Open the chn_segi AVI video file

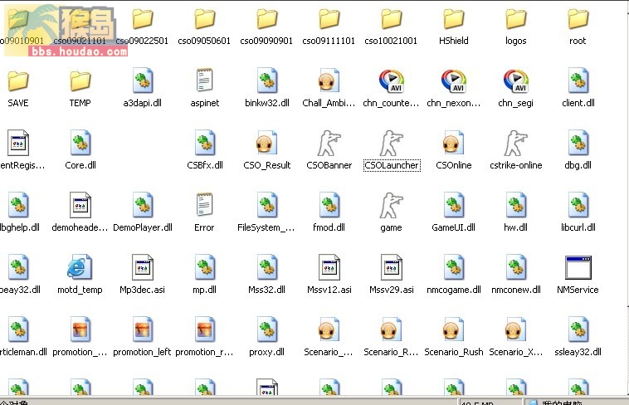pos(515,81)
